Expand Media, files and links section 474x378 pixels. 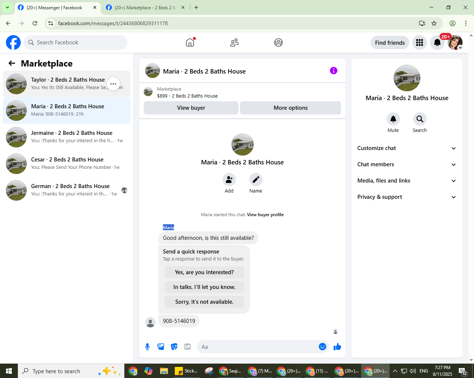(407, 181)
